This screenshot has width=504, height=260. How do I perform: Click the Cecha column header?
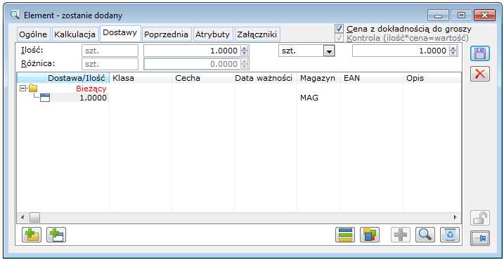tap(203, 78)
